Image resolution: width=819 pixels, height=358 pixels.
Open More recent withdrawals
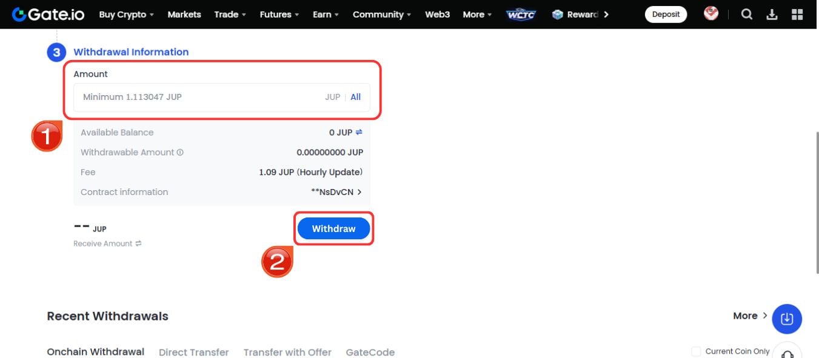(x=750, y=316)
